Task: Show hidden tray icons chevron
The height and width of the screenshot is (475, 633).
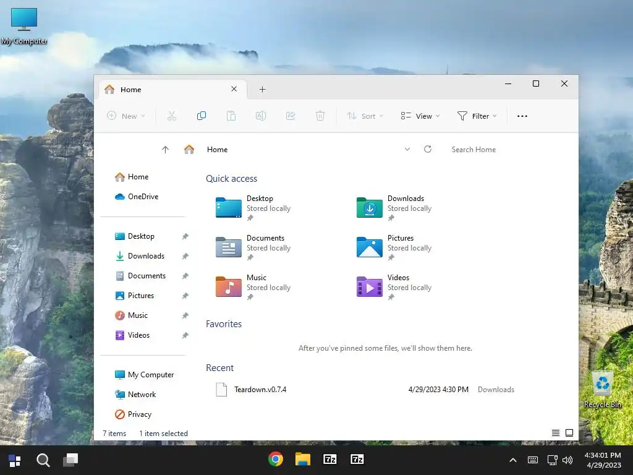Action: [x=512, y=460]
